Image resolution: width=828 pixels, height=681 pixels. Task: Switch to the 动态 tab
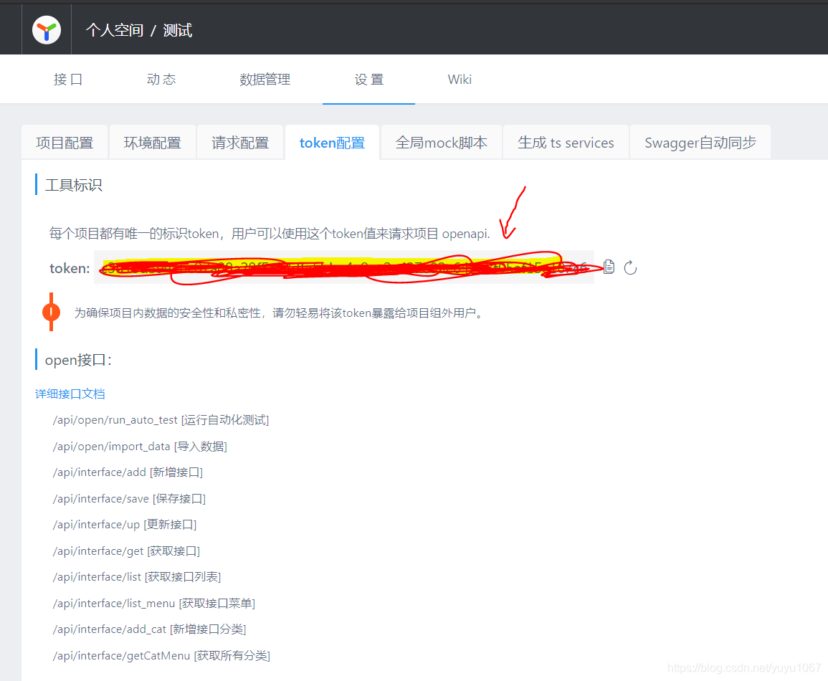point(161,79)
